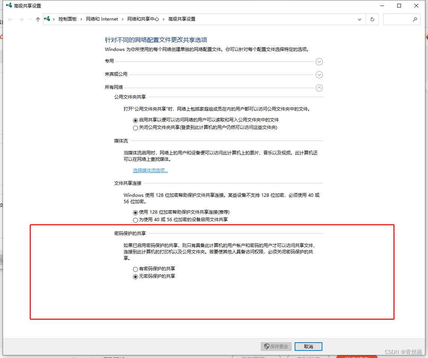Go up one level arrow

[x=38, y=19]
